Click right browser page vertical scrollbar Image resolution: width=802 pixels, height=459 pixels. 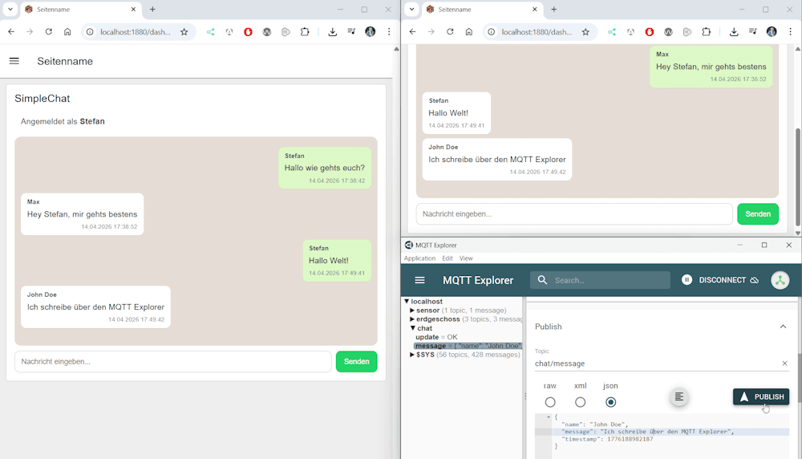coord(798,177)
